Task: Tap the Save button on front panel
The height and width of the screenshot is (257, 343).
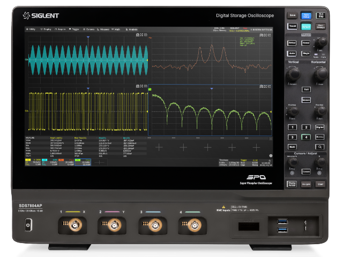Action: click(x=292, y=16)
